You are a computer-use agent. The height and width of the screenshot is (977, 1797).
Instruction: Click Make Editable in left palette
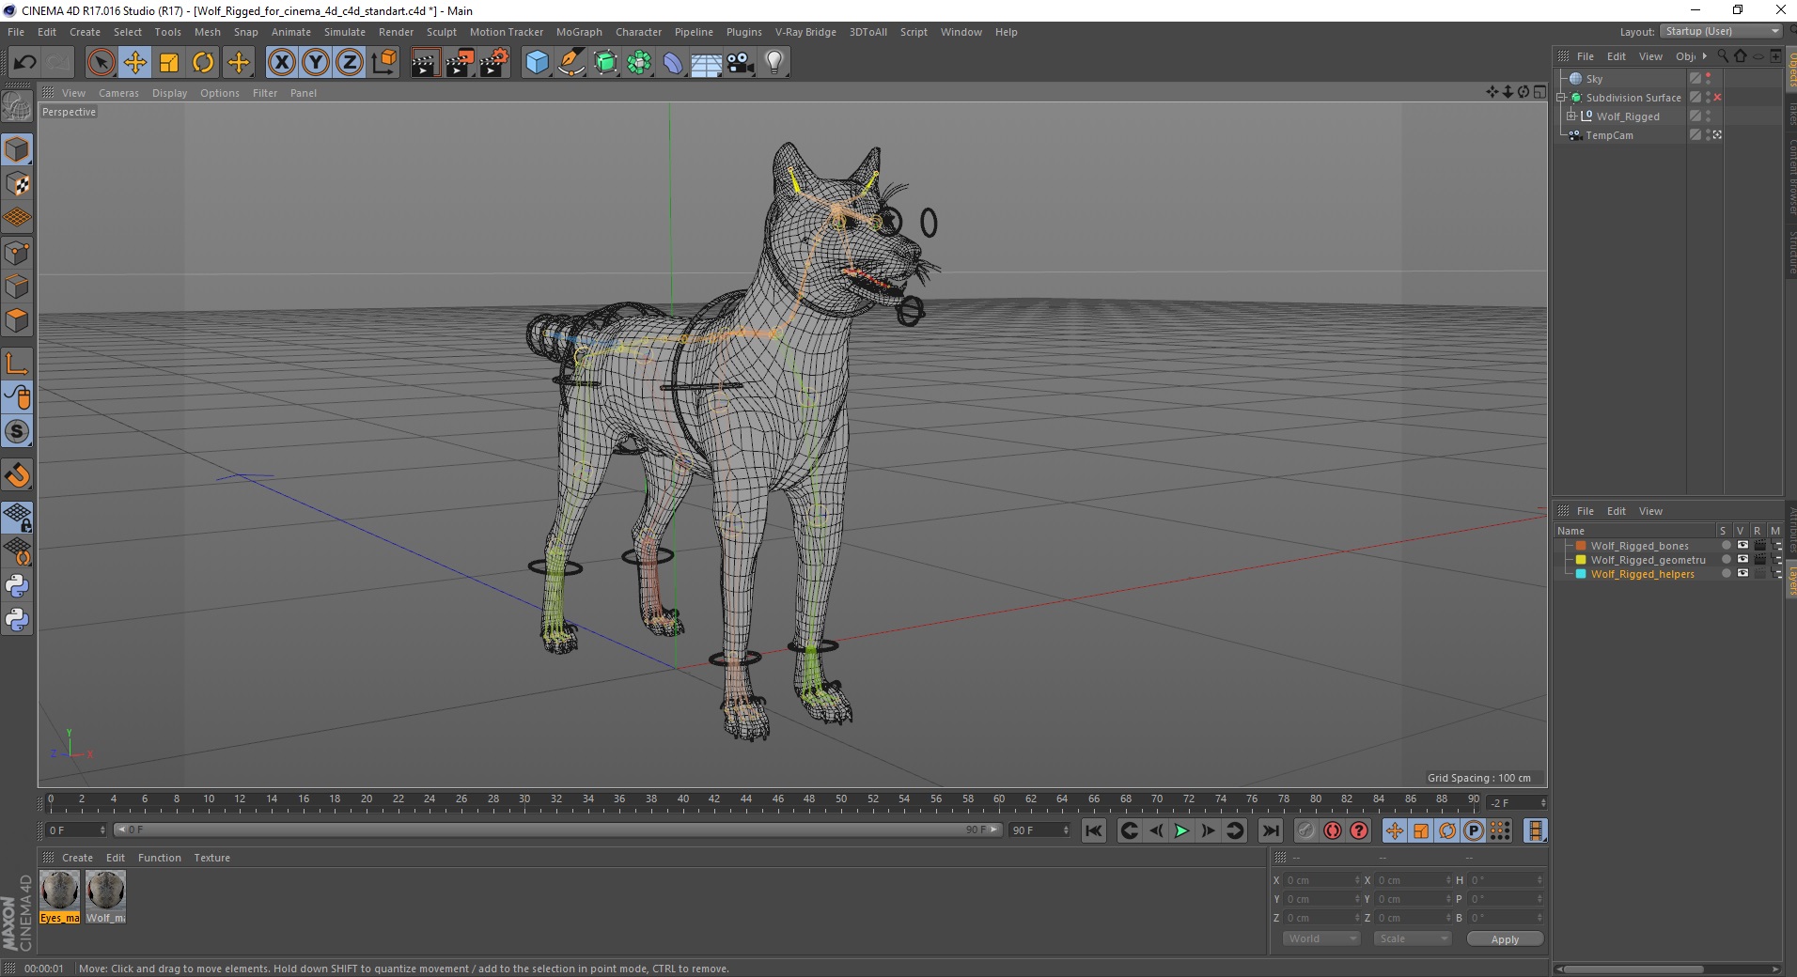17,107
